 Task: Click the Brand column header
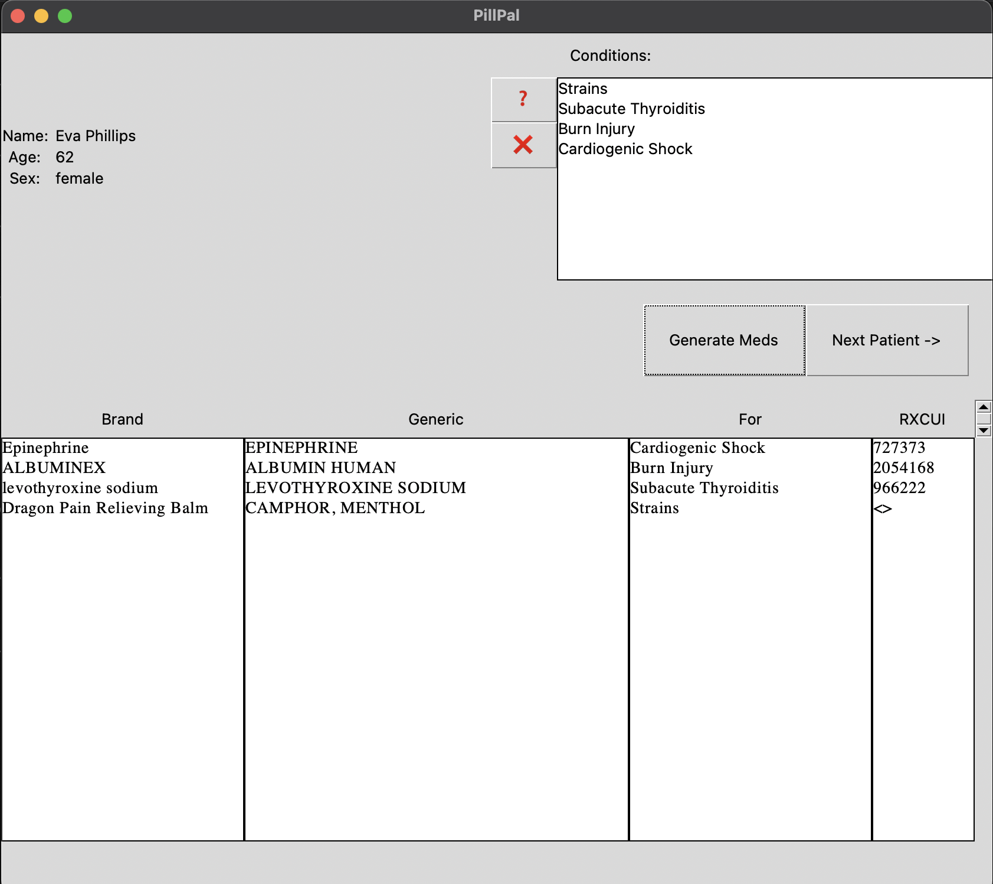(x=122, y=419)
